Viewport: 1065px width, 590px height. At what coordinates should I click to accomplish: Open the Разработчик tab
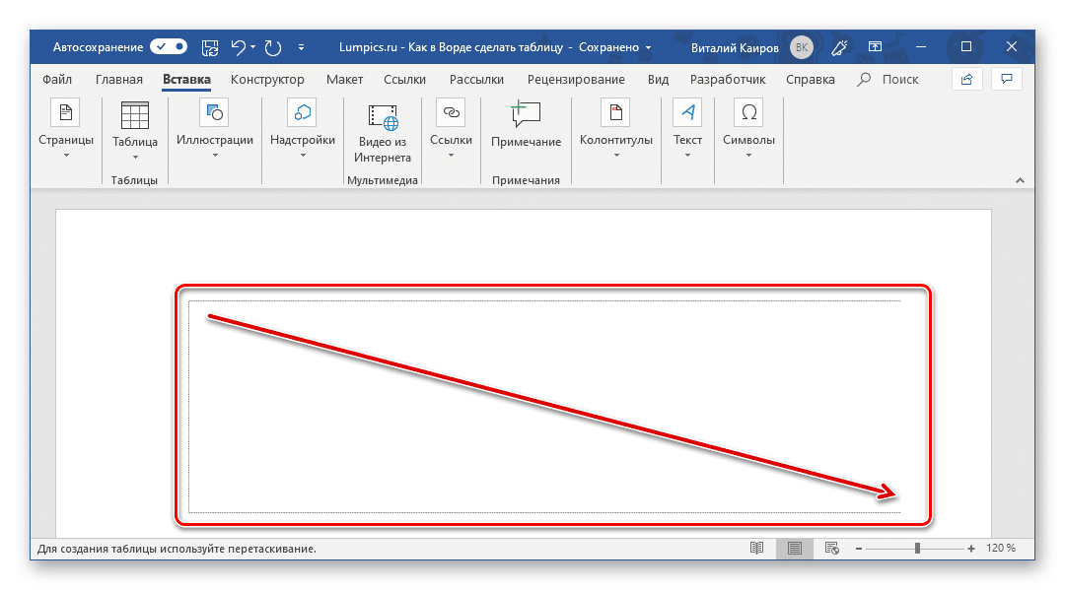[728, 80]
